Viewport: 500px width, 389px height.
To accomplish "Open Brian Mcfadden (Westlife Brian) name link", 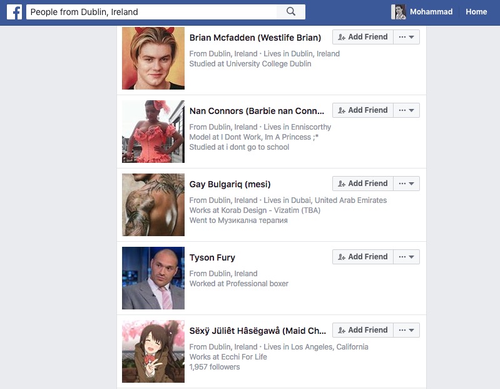I will click(x=255, y=38).
